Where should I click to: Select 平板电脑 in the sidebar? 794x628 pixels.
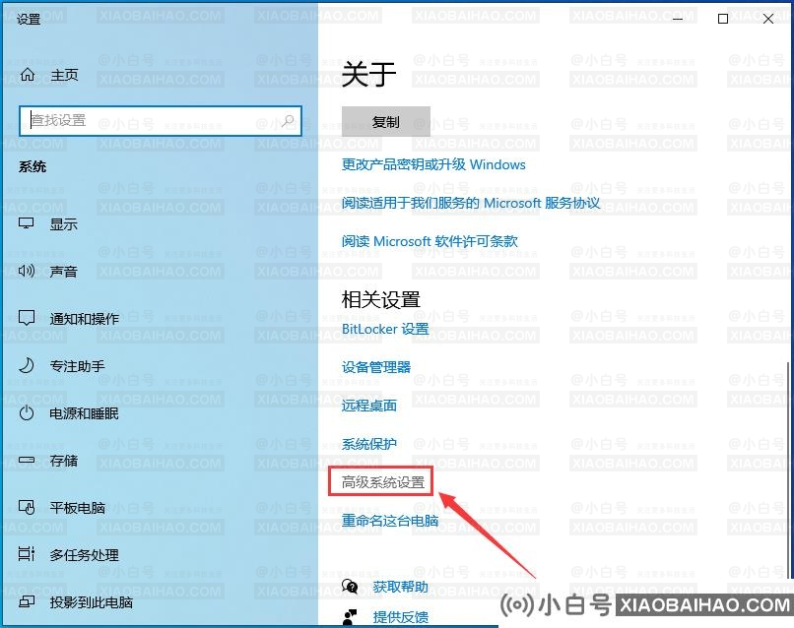tap(77, 508)
